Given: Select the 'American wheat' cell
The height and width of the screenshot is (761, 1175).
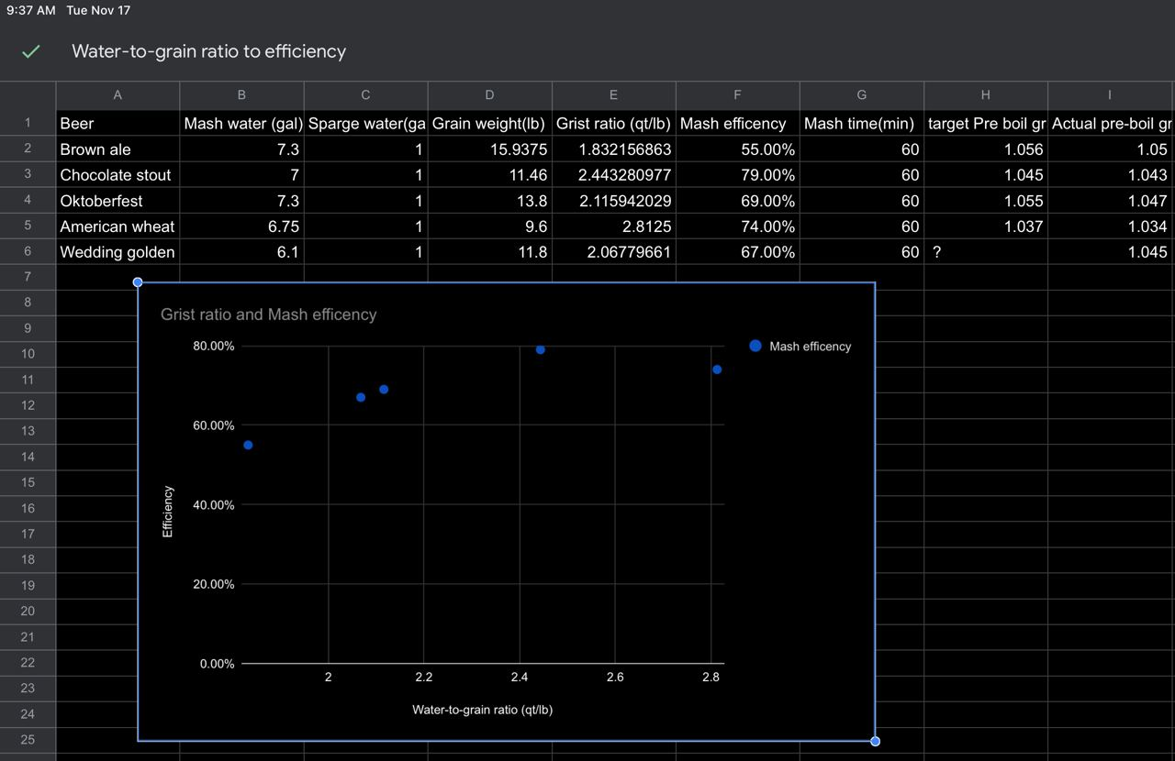Looking at the screenshot, I should click(117, 226).
